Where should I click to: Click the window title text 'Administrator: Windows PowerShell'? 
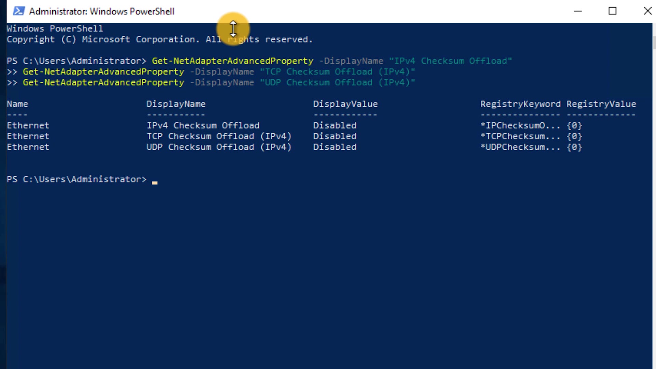tap(101, 11)
